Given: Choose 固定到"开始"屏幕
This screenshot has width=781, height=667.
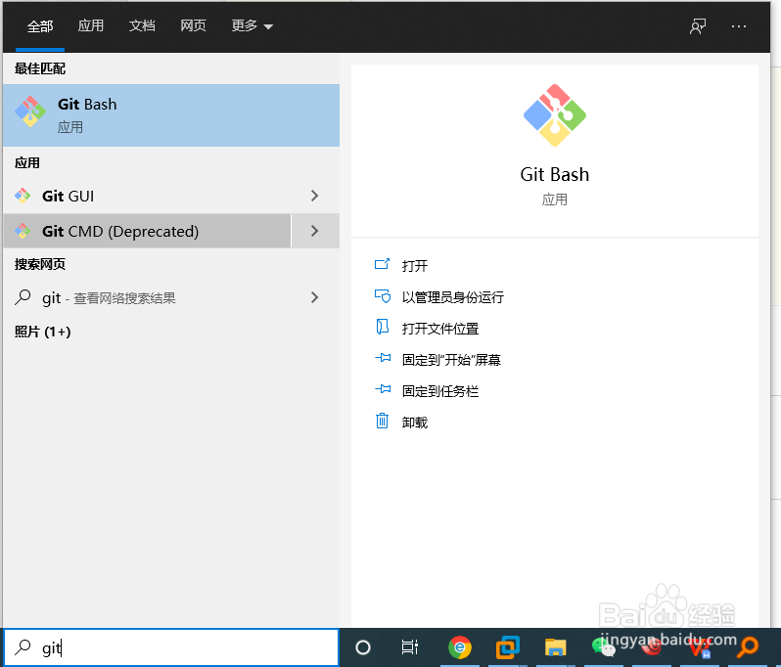Looking at the screenshot, I should (x=451, y=360).
